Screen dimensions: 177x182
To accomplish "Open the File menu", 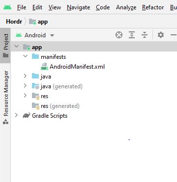I will [x=22, y=7].
